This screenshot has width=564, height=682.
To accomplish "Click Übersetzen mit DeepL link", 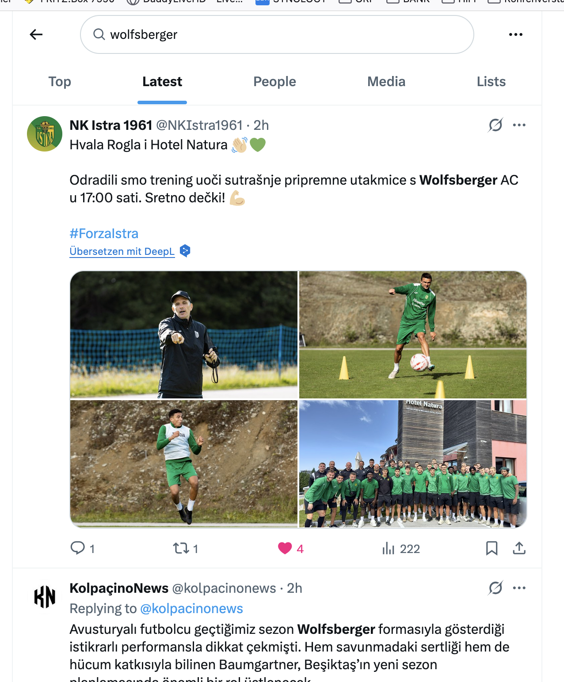I will (x=122, y=251).
